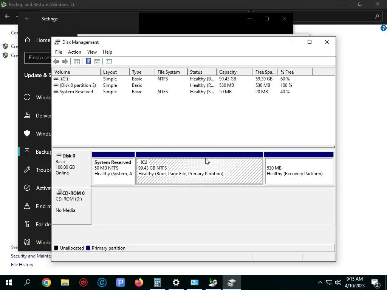Select the (C:) 99.43 GB NTFS partition block
The image size is (387, 290).
[200, 169]
